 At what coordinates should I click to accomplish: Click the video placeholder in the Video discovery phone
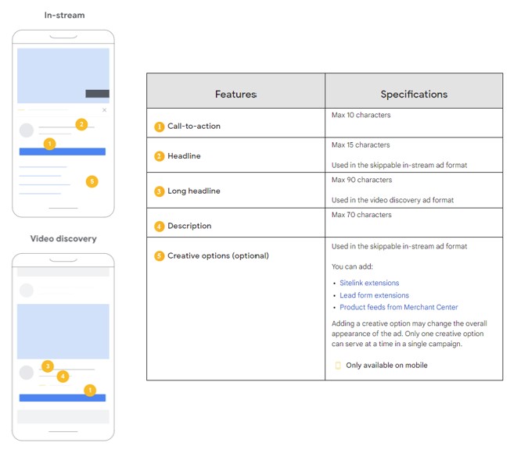pyautogui.click(x=63, y=331)
